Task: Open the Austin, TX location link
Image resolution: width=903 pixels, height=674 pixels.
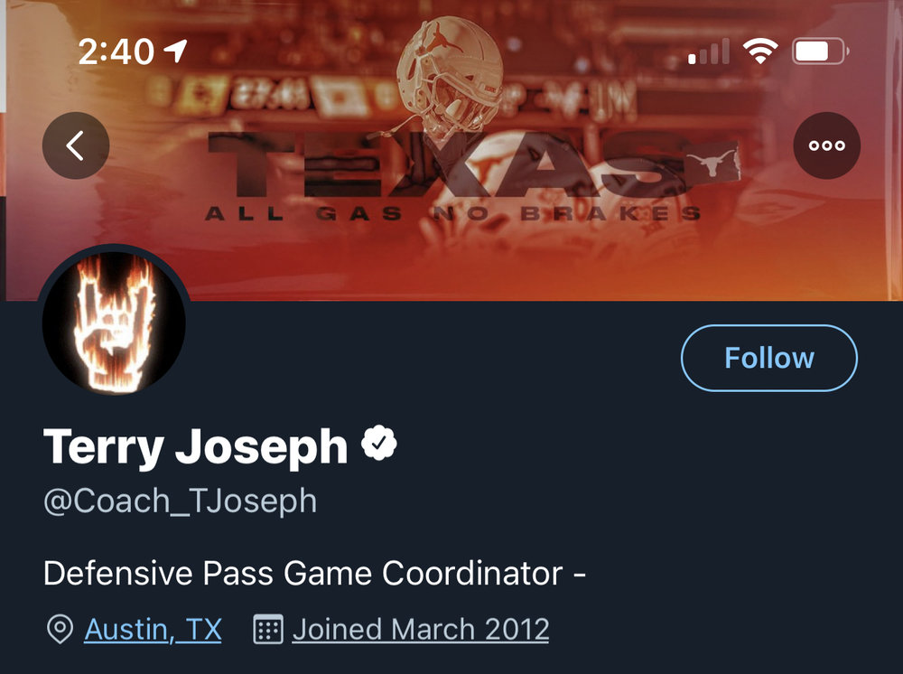Action: (153, 629)
